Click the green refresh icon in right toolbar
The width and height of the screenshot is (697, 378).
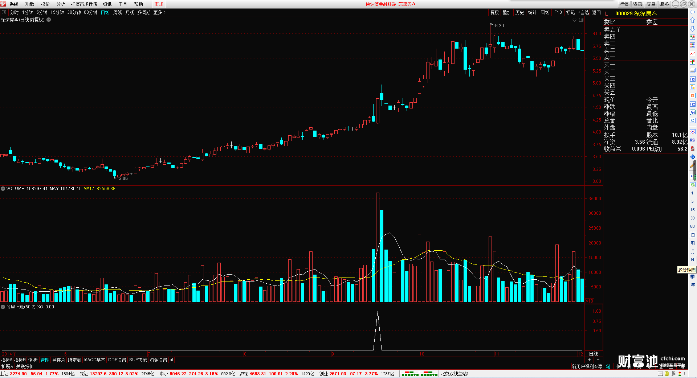coord(692,185)
